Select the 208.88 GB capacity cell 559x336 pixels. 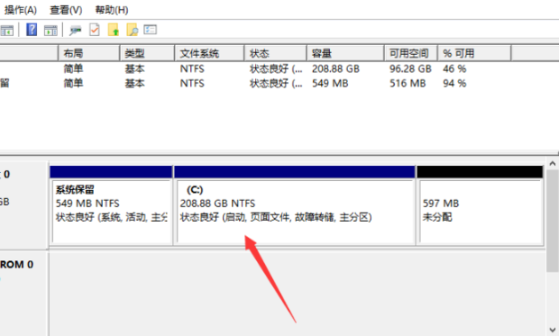[x=335, y=68]
